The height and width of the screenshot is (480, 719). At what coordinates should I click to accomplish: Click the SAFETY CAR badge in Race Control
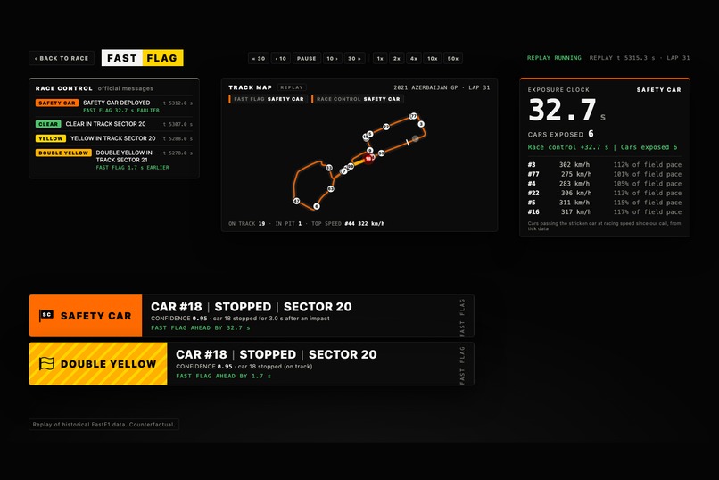57,103
